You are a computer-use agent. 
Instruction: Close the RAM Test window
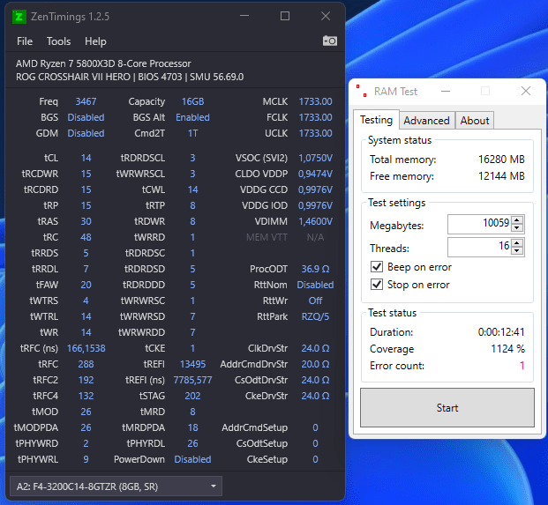(x=526, y=92)
